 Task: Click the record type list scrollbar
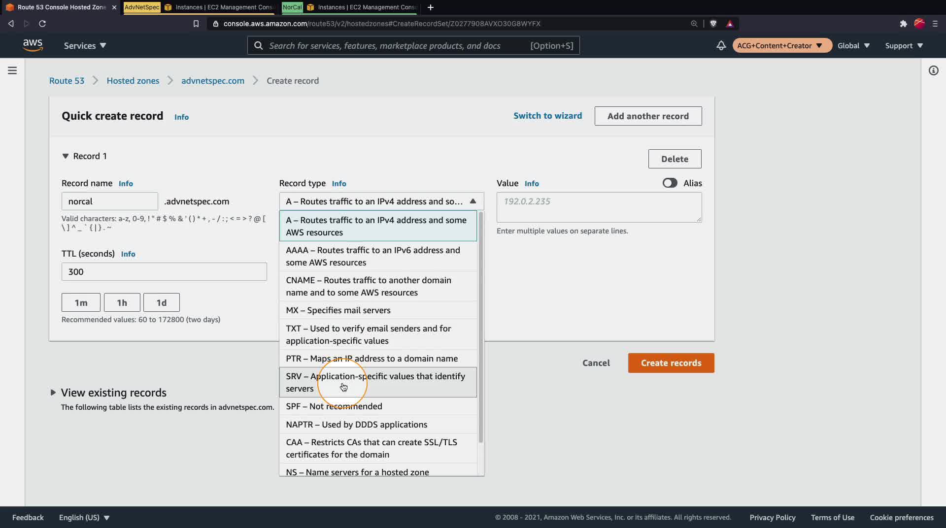point(480,328)
